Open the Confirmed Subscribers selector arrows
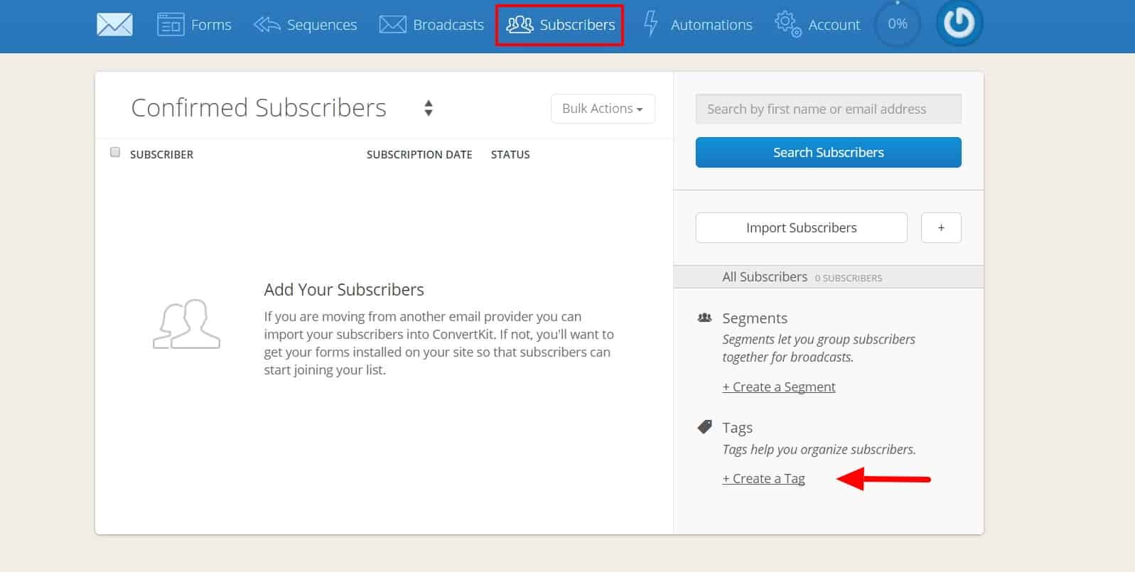Viewport: 1135px width, 572px height. [429, 108]
